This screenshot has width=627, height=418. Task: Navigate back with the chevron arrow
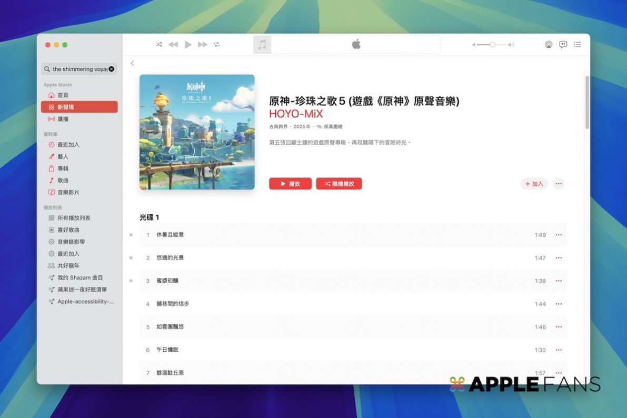(x=132, y=63)
